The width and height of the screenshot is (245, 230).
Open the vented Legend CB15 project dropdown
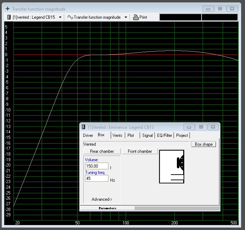(60, 17)
